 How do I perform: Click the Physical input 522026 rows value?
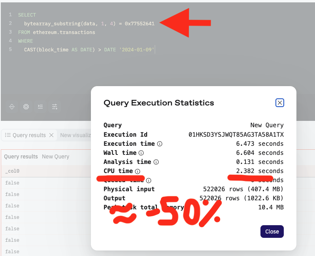click(243, 189)
